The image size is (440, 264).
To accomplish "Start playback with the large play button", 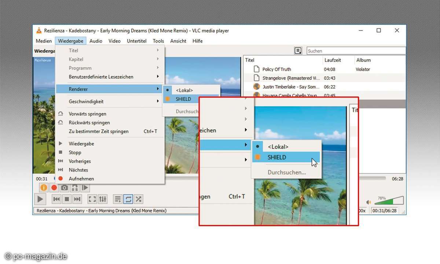I will 40,199.
